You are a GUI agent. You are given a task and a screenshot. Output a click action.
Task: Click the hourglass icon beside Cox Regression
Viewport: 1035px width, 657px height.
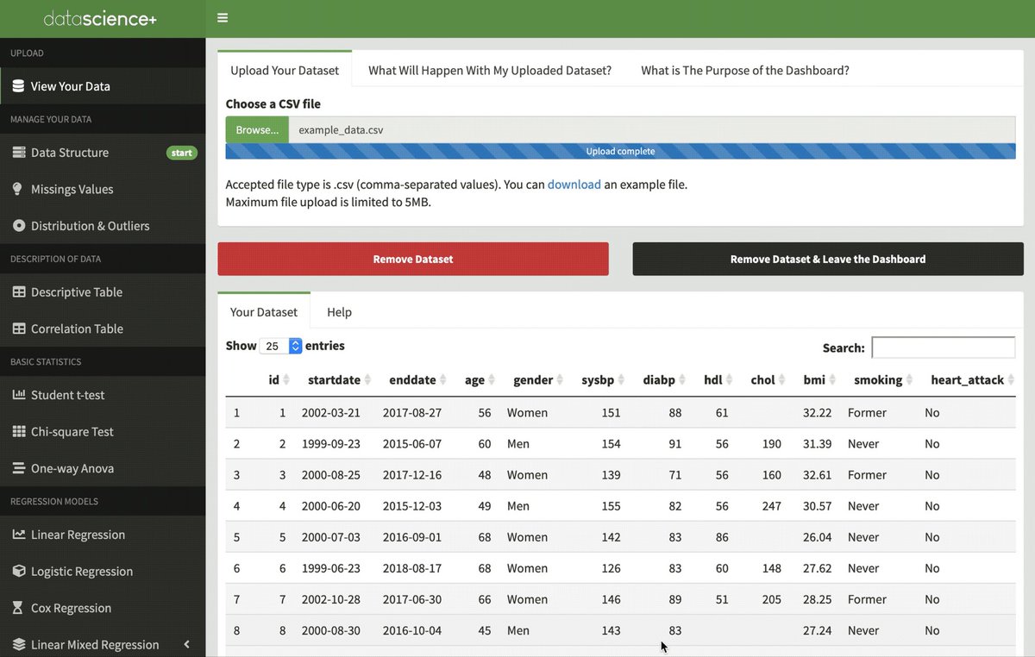tap(18, 608)
